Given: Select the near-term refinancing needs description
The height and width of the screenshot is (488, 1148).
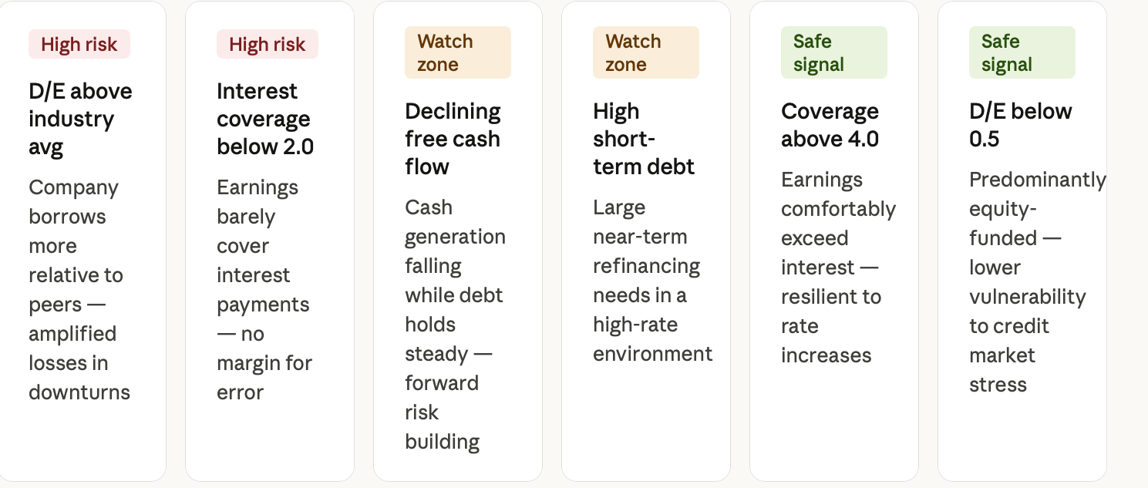Looking at the screenshot, I should 653,281.
